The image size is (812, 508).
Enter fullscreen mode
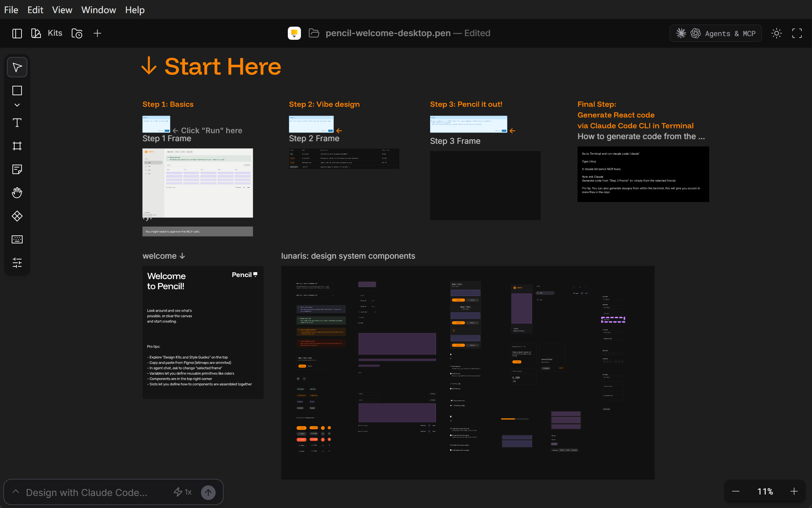click(x=797, y=33)
